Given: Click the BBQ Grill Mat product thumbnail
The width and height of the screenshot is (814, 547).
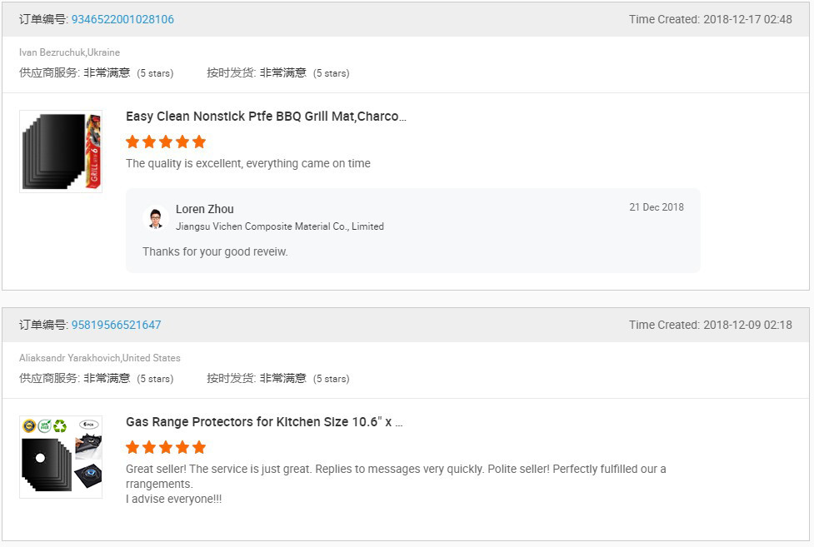Looking at the screenshot, I should tap(61, 152).
